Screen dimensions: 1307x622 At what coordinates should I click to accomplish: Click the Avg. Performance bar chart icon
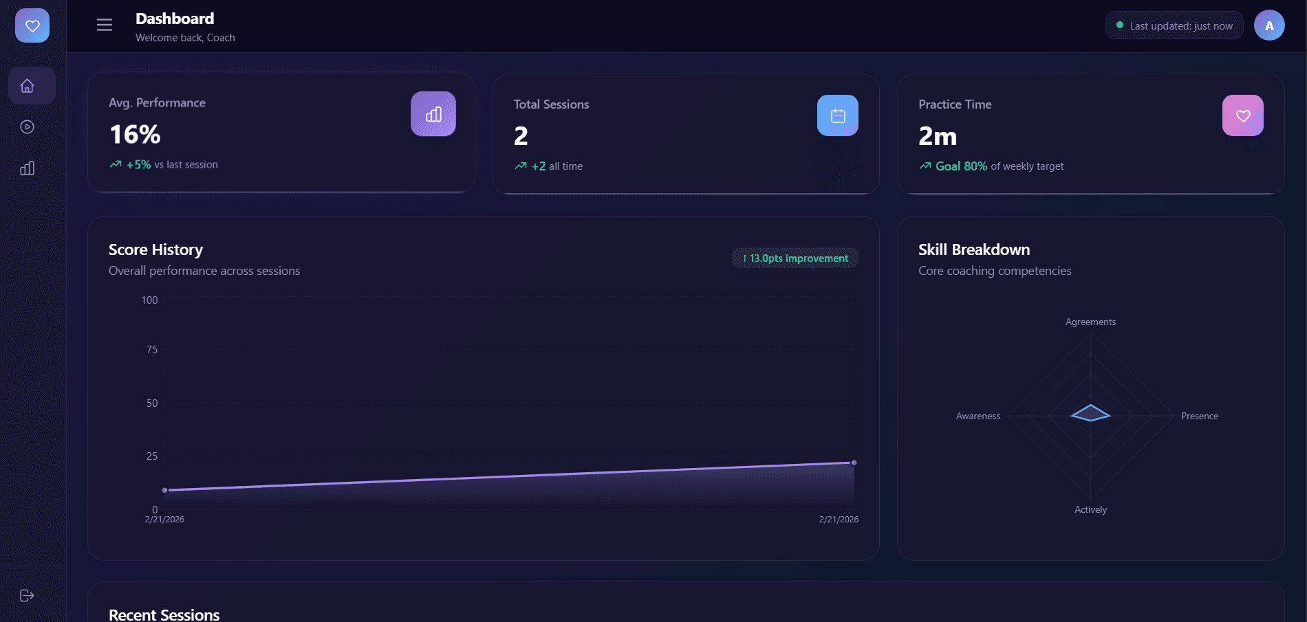tap(433, 114)
